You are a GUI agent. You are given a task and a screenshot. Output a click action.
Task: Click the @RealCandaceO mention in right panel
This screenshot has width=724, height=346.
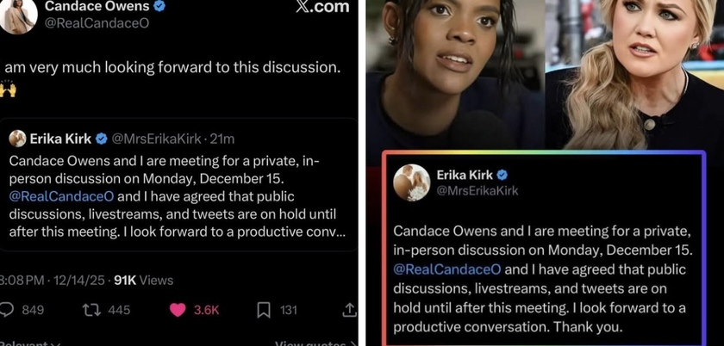click(x=447, y=269)
